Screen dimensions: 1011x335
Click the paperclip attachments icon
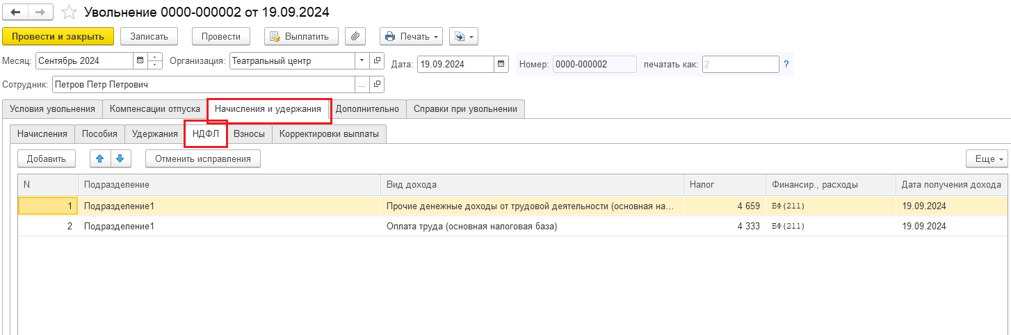pyautogui.click(x=355, y=36)
